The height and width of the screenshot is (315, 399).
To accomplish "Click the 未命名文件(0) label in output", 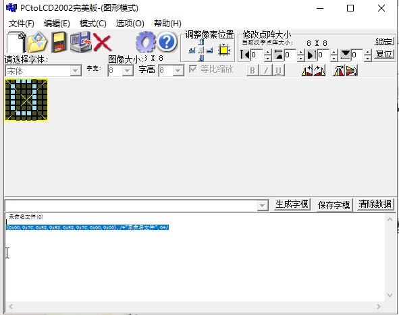I will pyautogui.click(x=26, y=217).
